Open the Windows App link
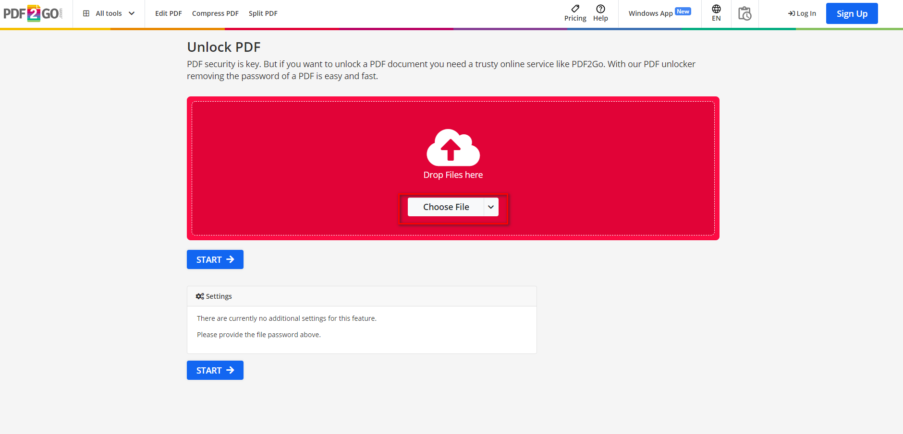Screen dimensions: 903x434 click(x=659, y=13)
